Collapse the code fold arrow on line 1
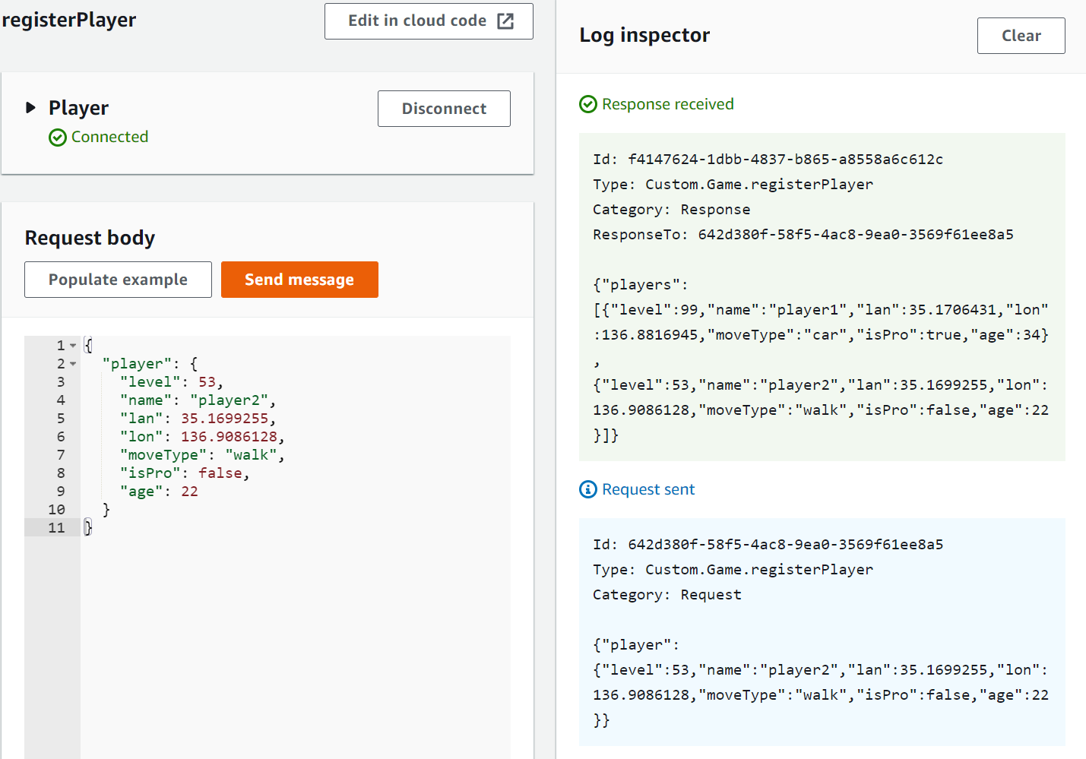Image resolution: width=1086 pixels, height=759 pixels. pos(73,346)
